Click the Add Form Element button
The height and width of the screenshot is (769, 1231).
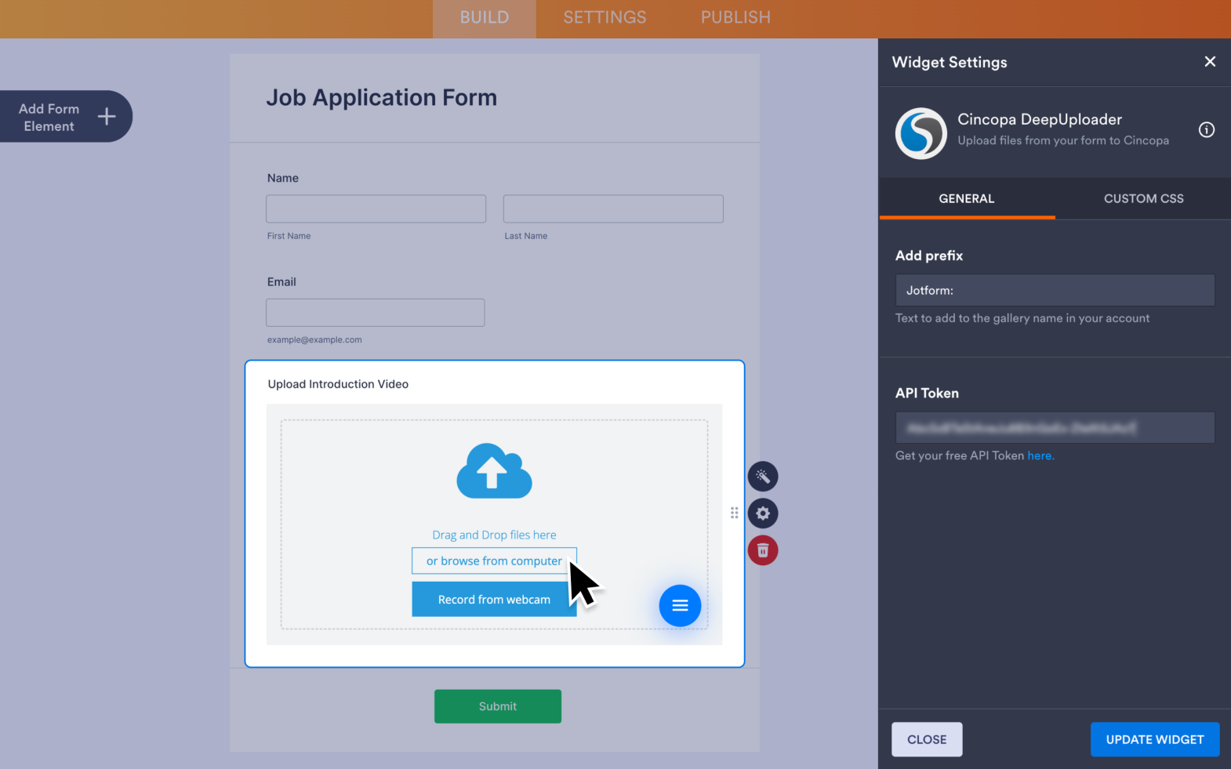pos(66,117)
